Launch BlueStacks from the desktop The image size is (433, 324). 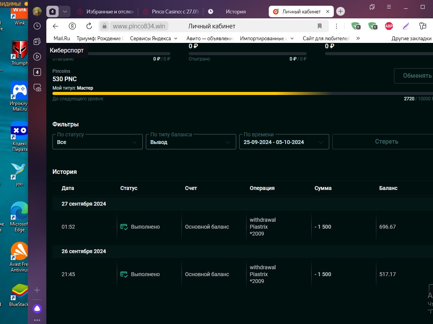[x=19, y=295]
